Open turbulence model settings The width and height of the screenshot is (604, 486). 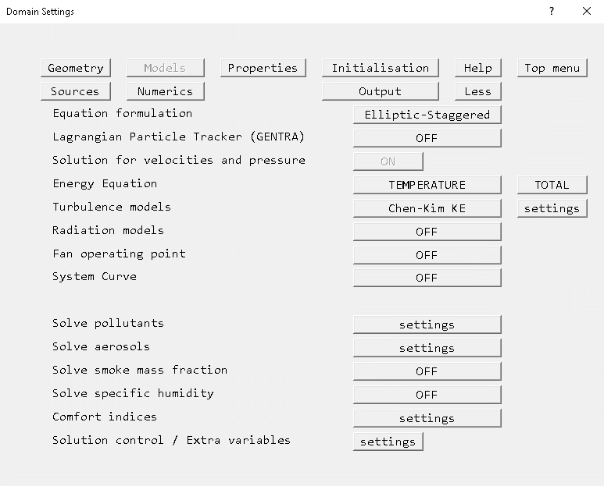coord(552,208)
